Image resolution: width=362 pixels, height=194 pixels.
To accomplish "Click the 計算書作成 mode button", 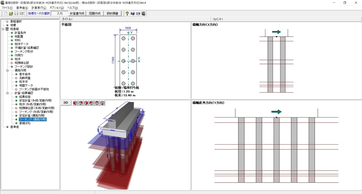I will pos(77,14).
